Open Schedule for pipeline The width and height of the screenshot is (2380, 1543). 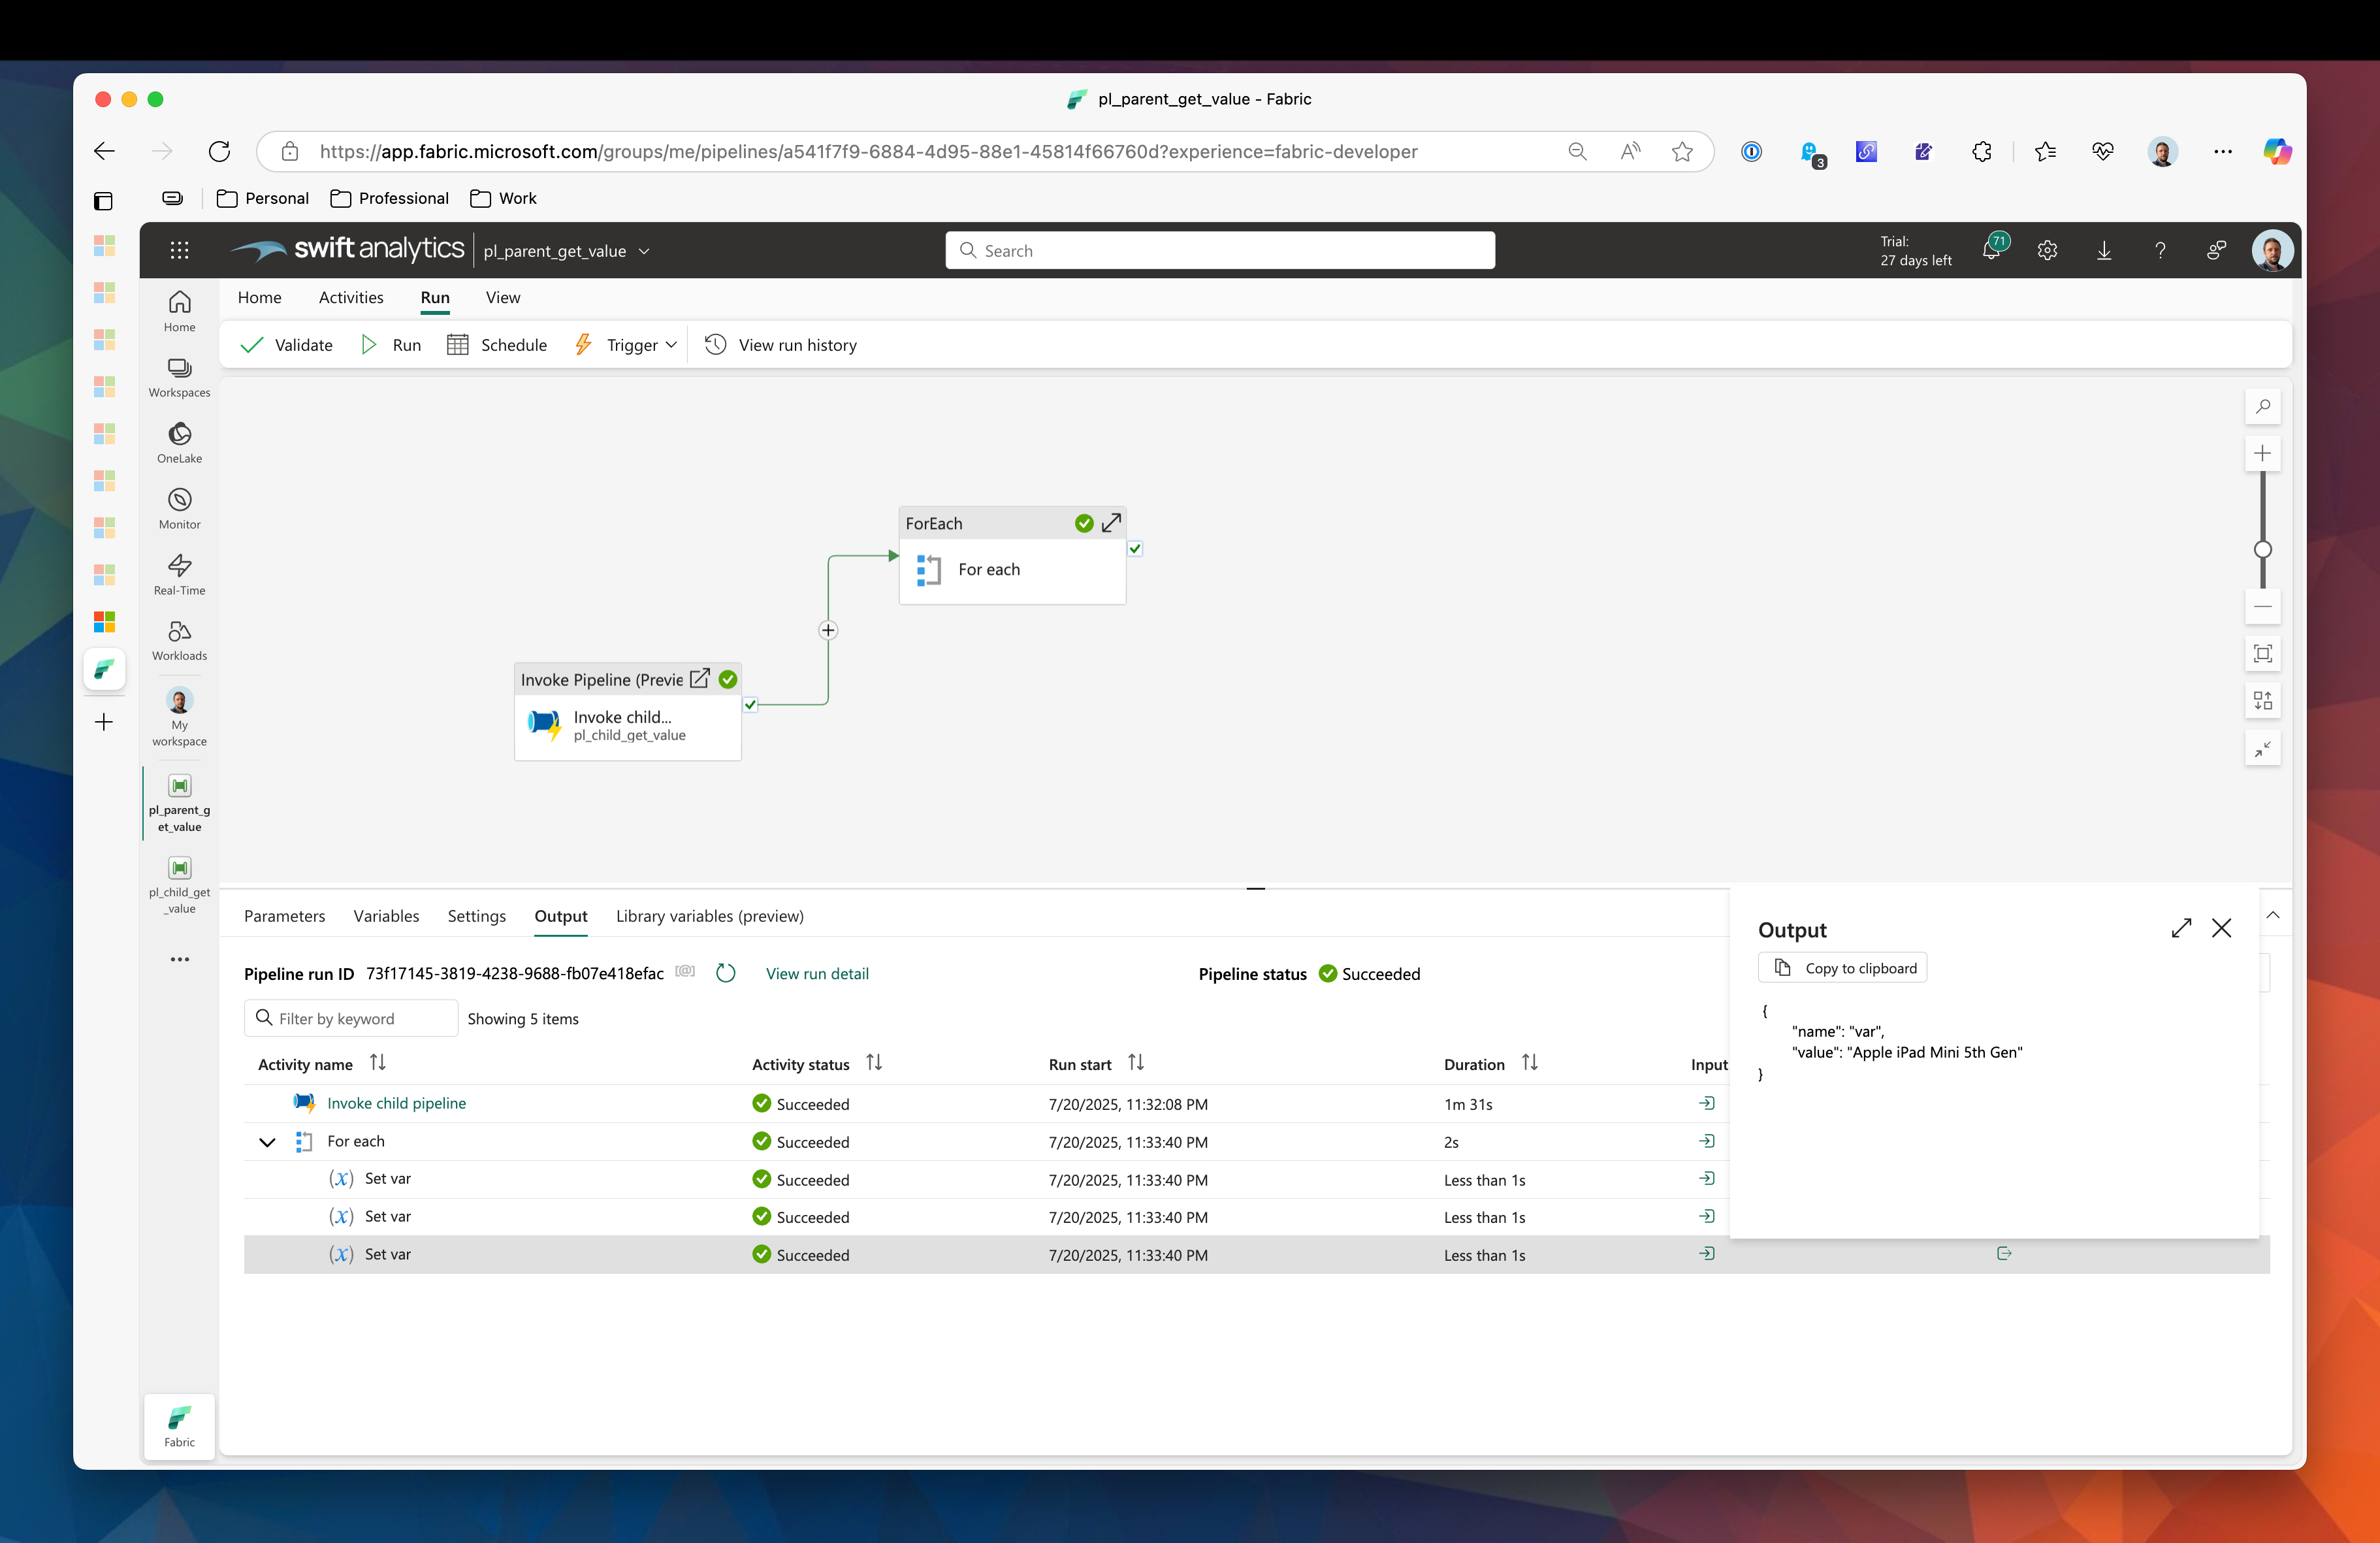pos(497,345)
